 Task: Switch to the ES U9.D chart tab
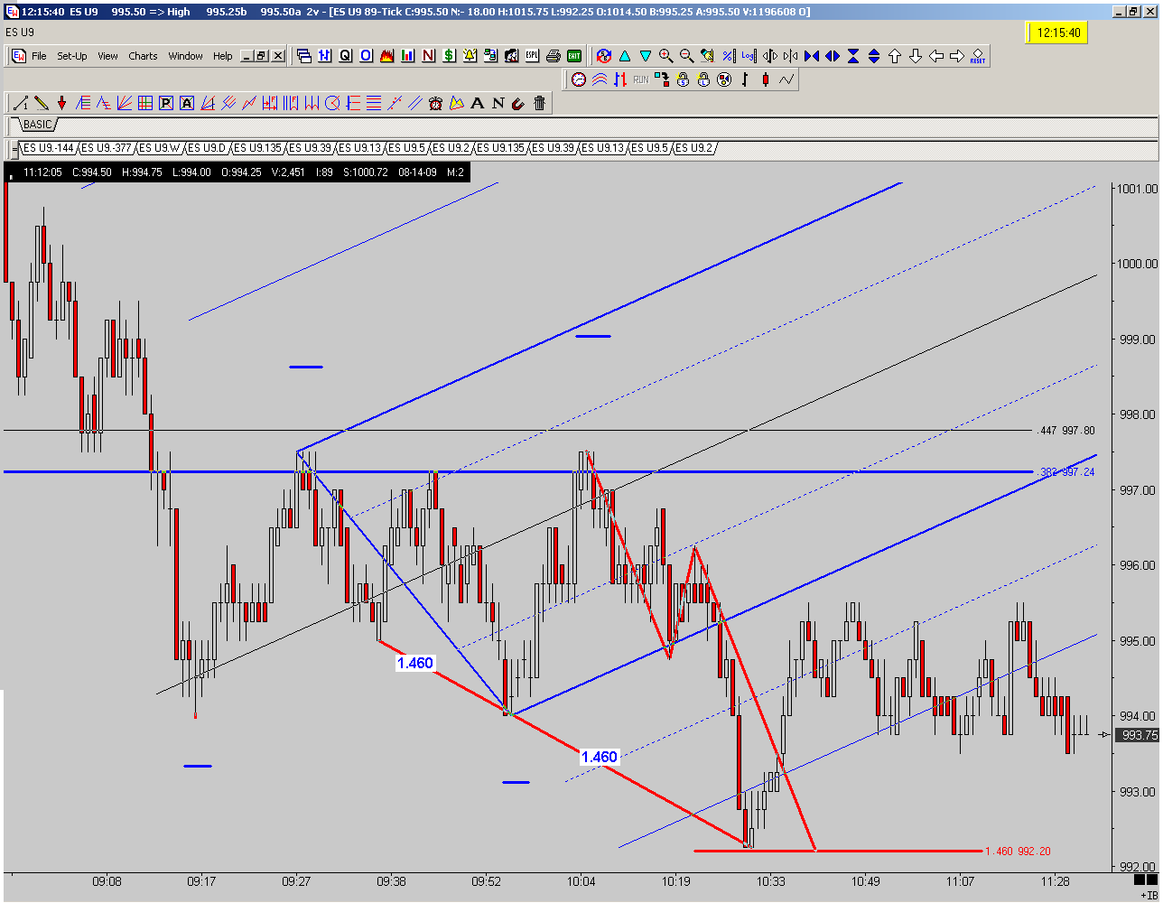click(x=207, y=148)
